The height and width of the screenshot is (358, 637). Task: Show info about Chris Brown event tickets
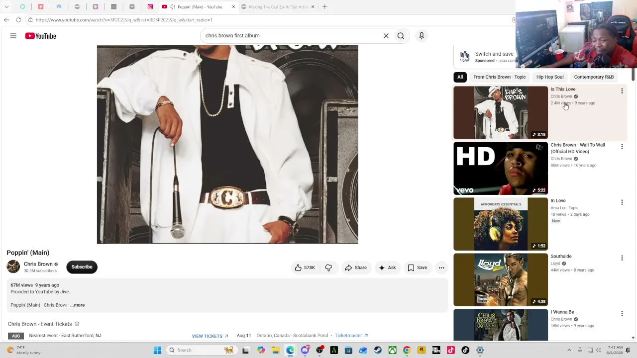click(77, 324)
